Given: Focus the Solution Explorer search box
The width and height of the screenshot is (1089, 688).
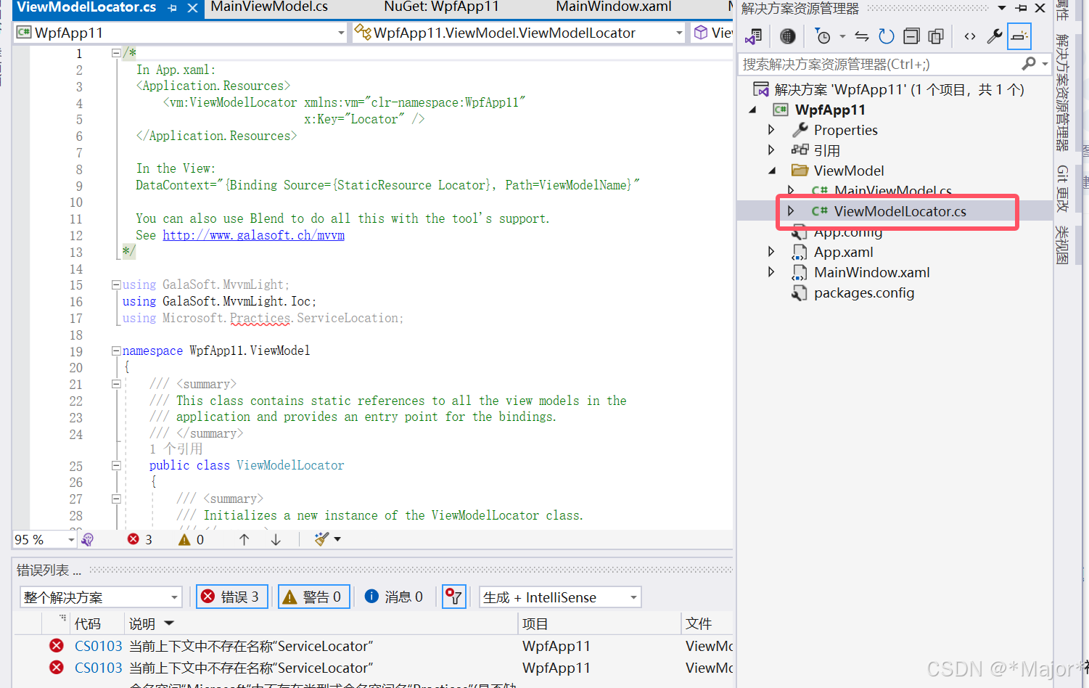Looking at the screenshot, I should coord(879,64).
